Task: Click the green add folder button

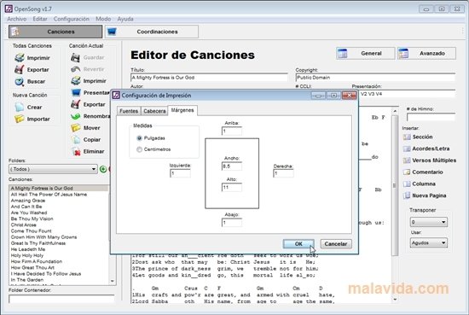Action: pos(103,169)
